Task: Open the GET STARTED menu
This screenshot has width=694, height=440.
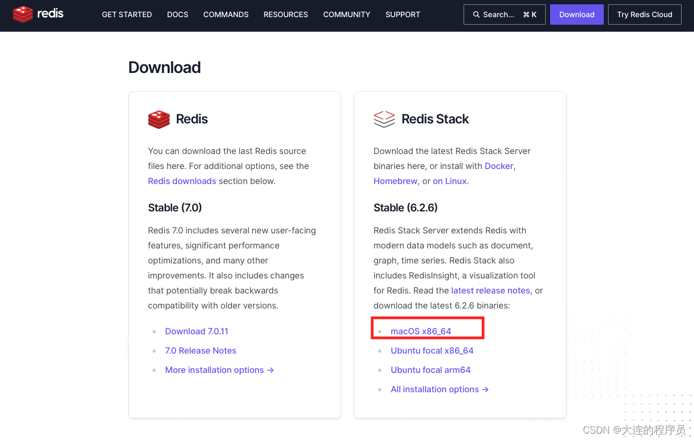Action: (127, 14)
